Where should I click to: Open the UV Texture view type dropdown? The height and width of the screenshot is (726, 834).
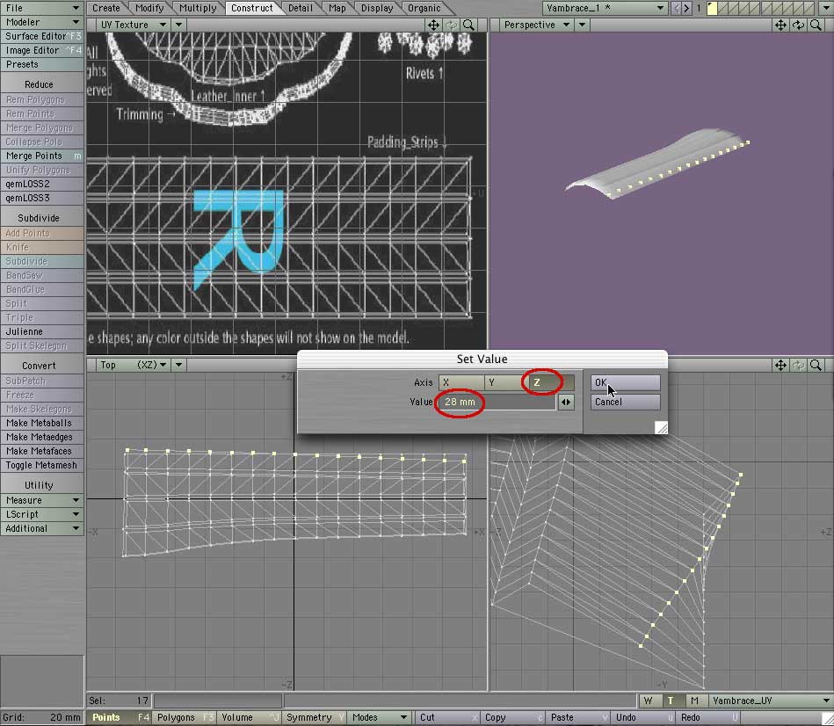pos(133,25)
